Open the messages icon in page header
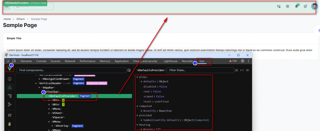 [305, 6]
